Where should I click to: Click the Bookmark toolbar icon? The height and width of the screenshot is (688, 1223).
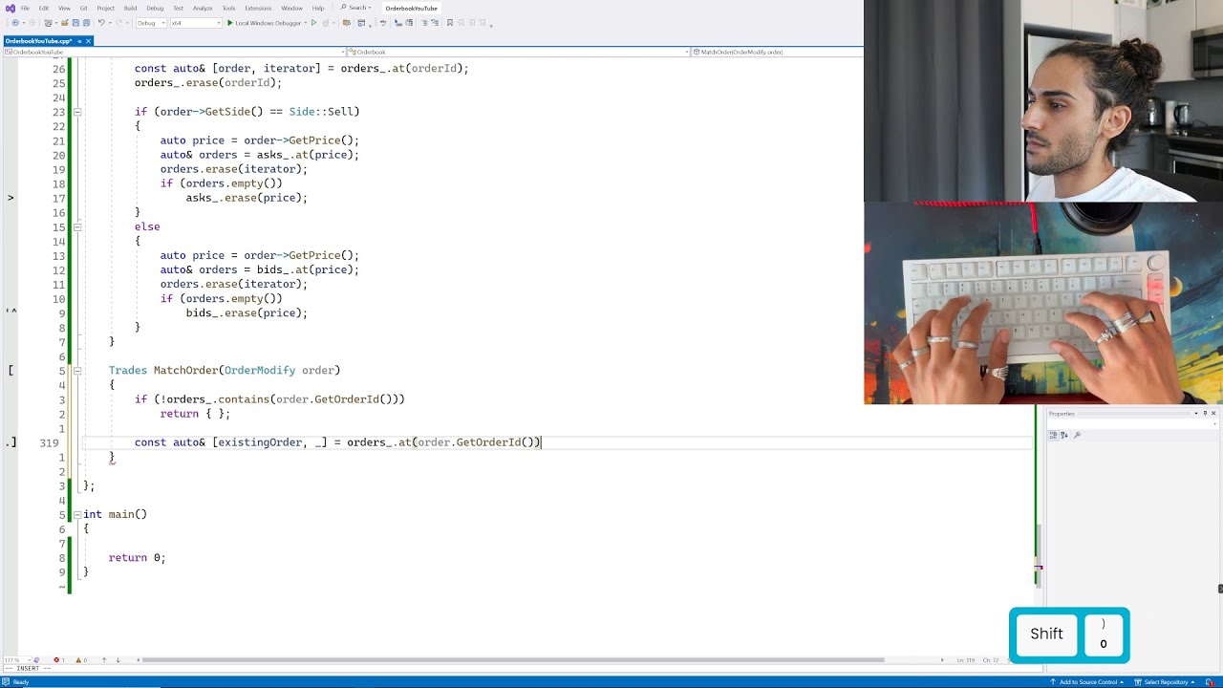coord(449,23)
